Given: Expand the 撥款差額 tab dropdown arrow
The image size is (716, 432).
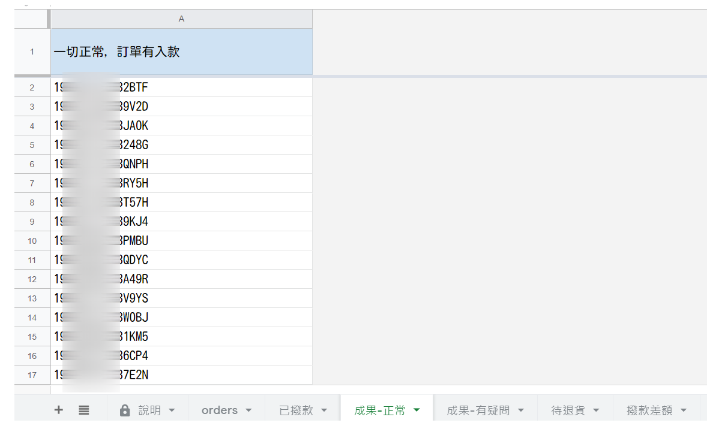Looking at the screenshot, I should pyautogui.click(x=683, y=410).
